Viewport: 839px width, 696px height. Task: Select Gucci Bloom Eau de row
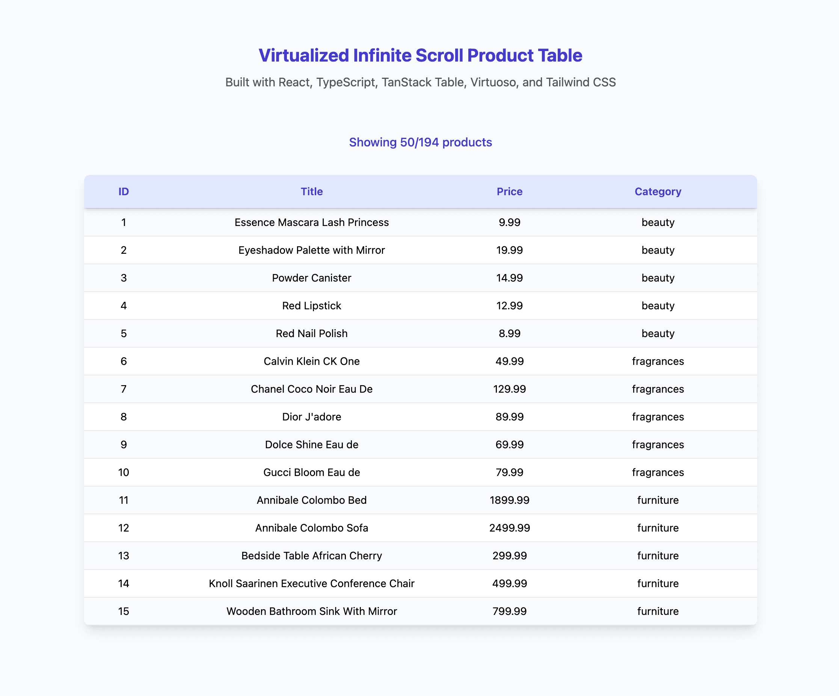(x=312, y=472)
